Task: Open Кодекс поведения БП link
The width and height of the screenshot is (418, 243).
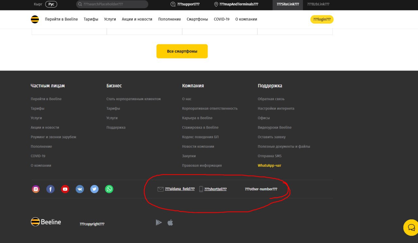Action: pyautogui.click(x=201, y=137)
